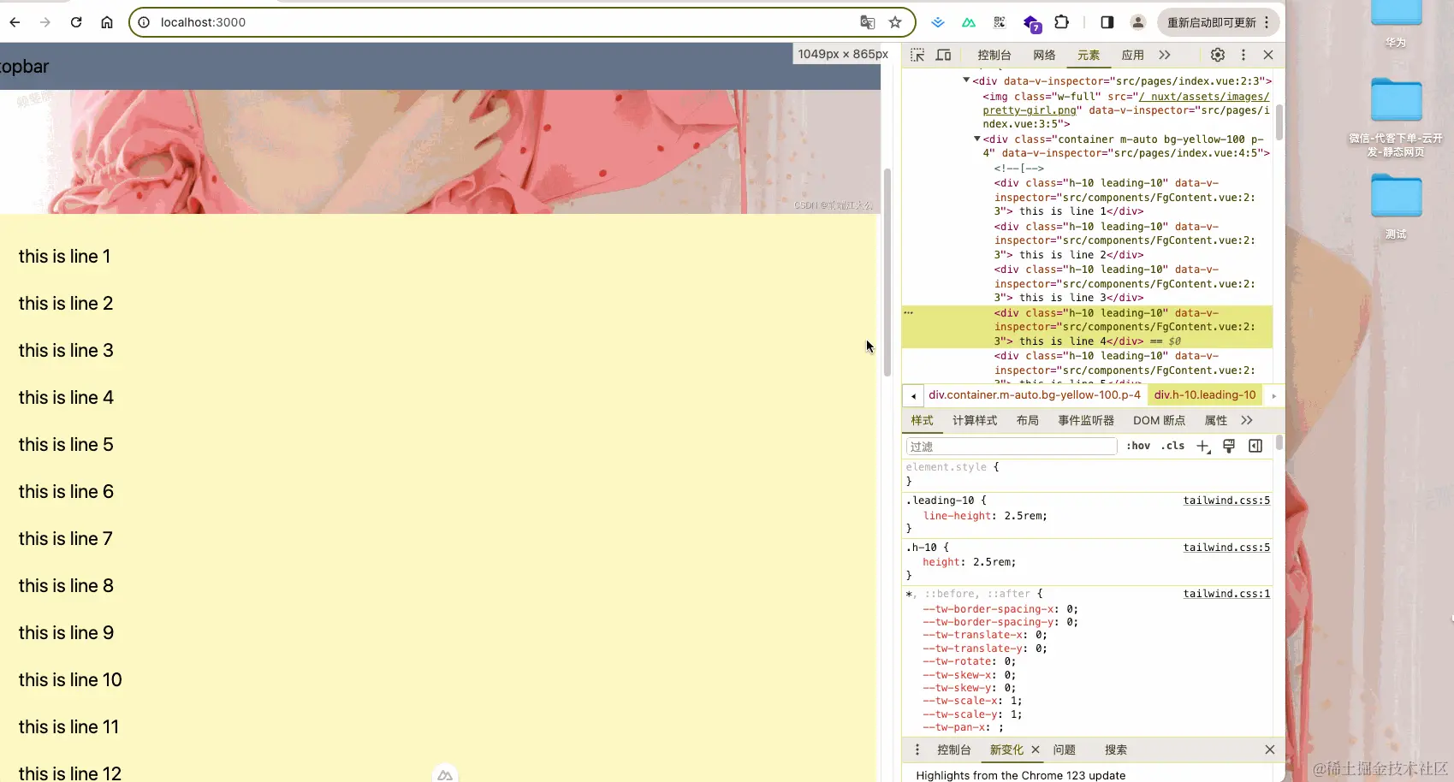Click the 重新启动即可更新 button
Screen dimensions: 1454x782
click(x=1211, y=22)
